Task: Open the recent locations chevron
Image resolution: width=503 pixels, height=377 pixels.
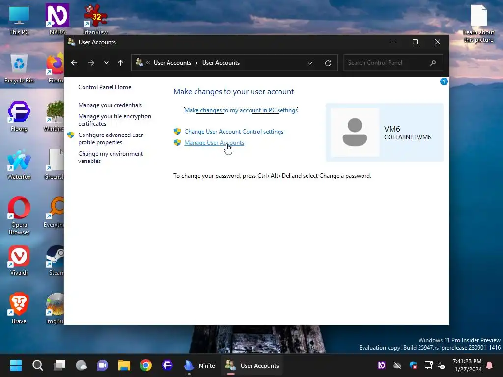Action: pyautogui.click(x=106, y=63)
